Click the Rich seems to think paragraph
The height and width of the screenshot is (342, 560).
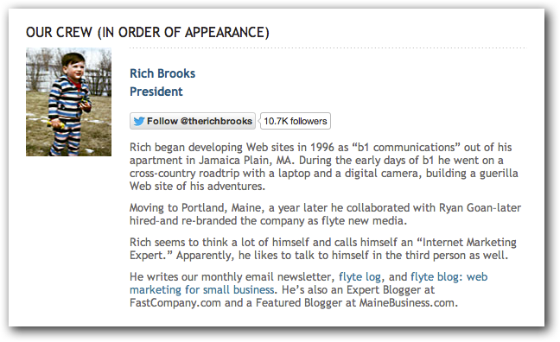(323, 249)
